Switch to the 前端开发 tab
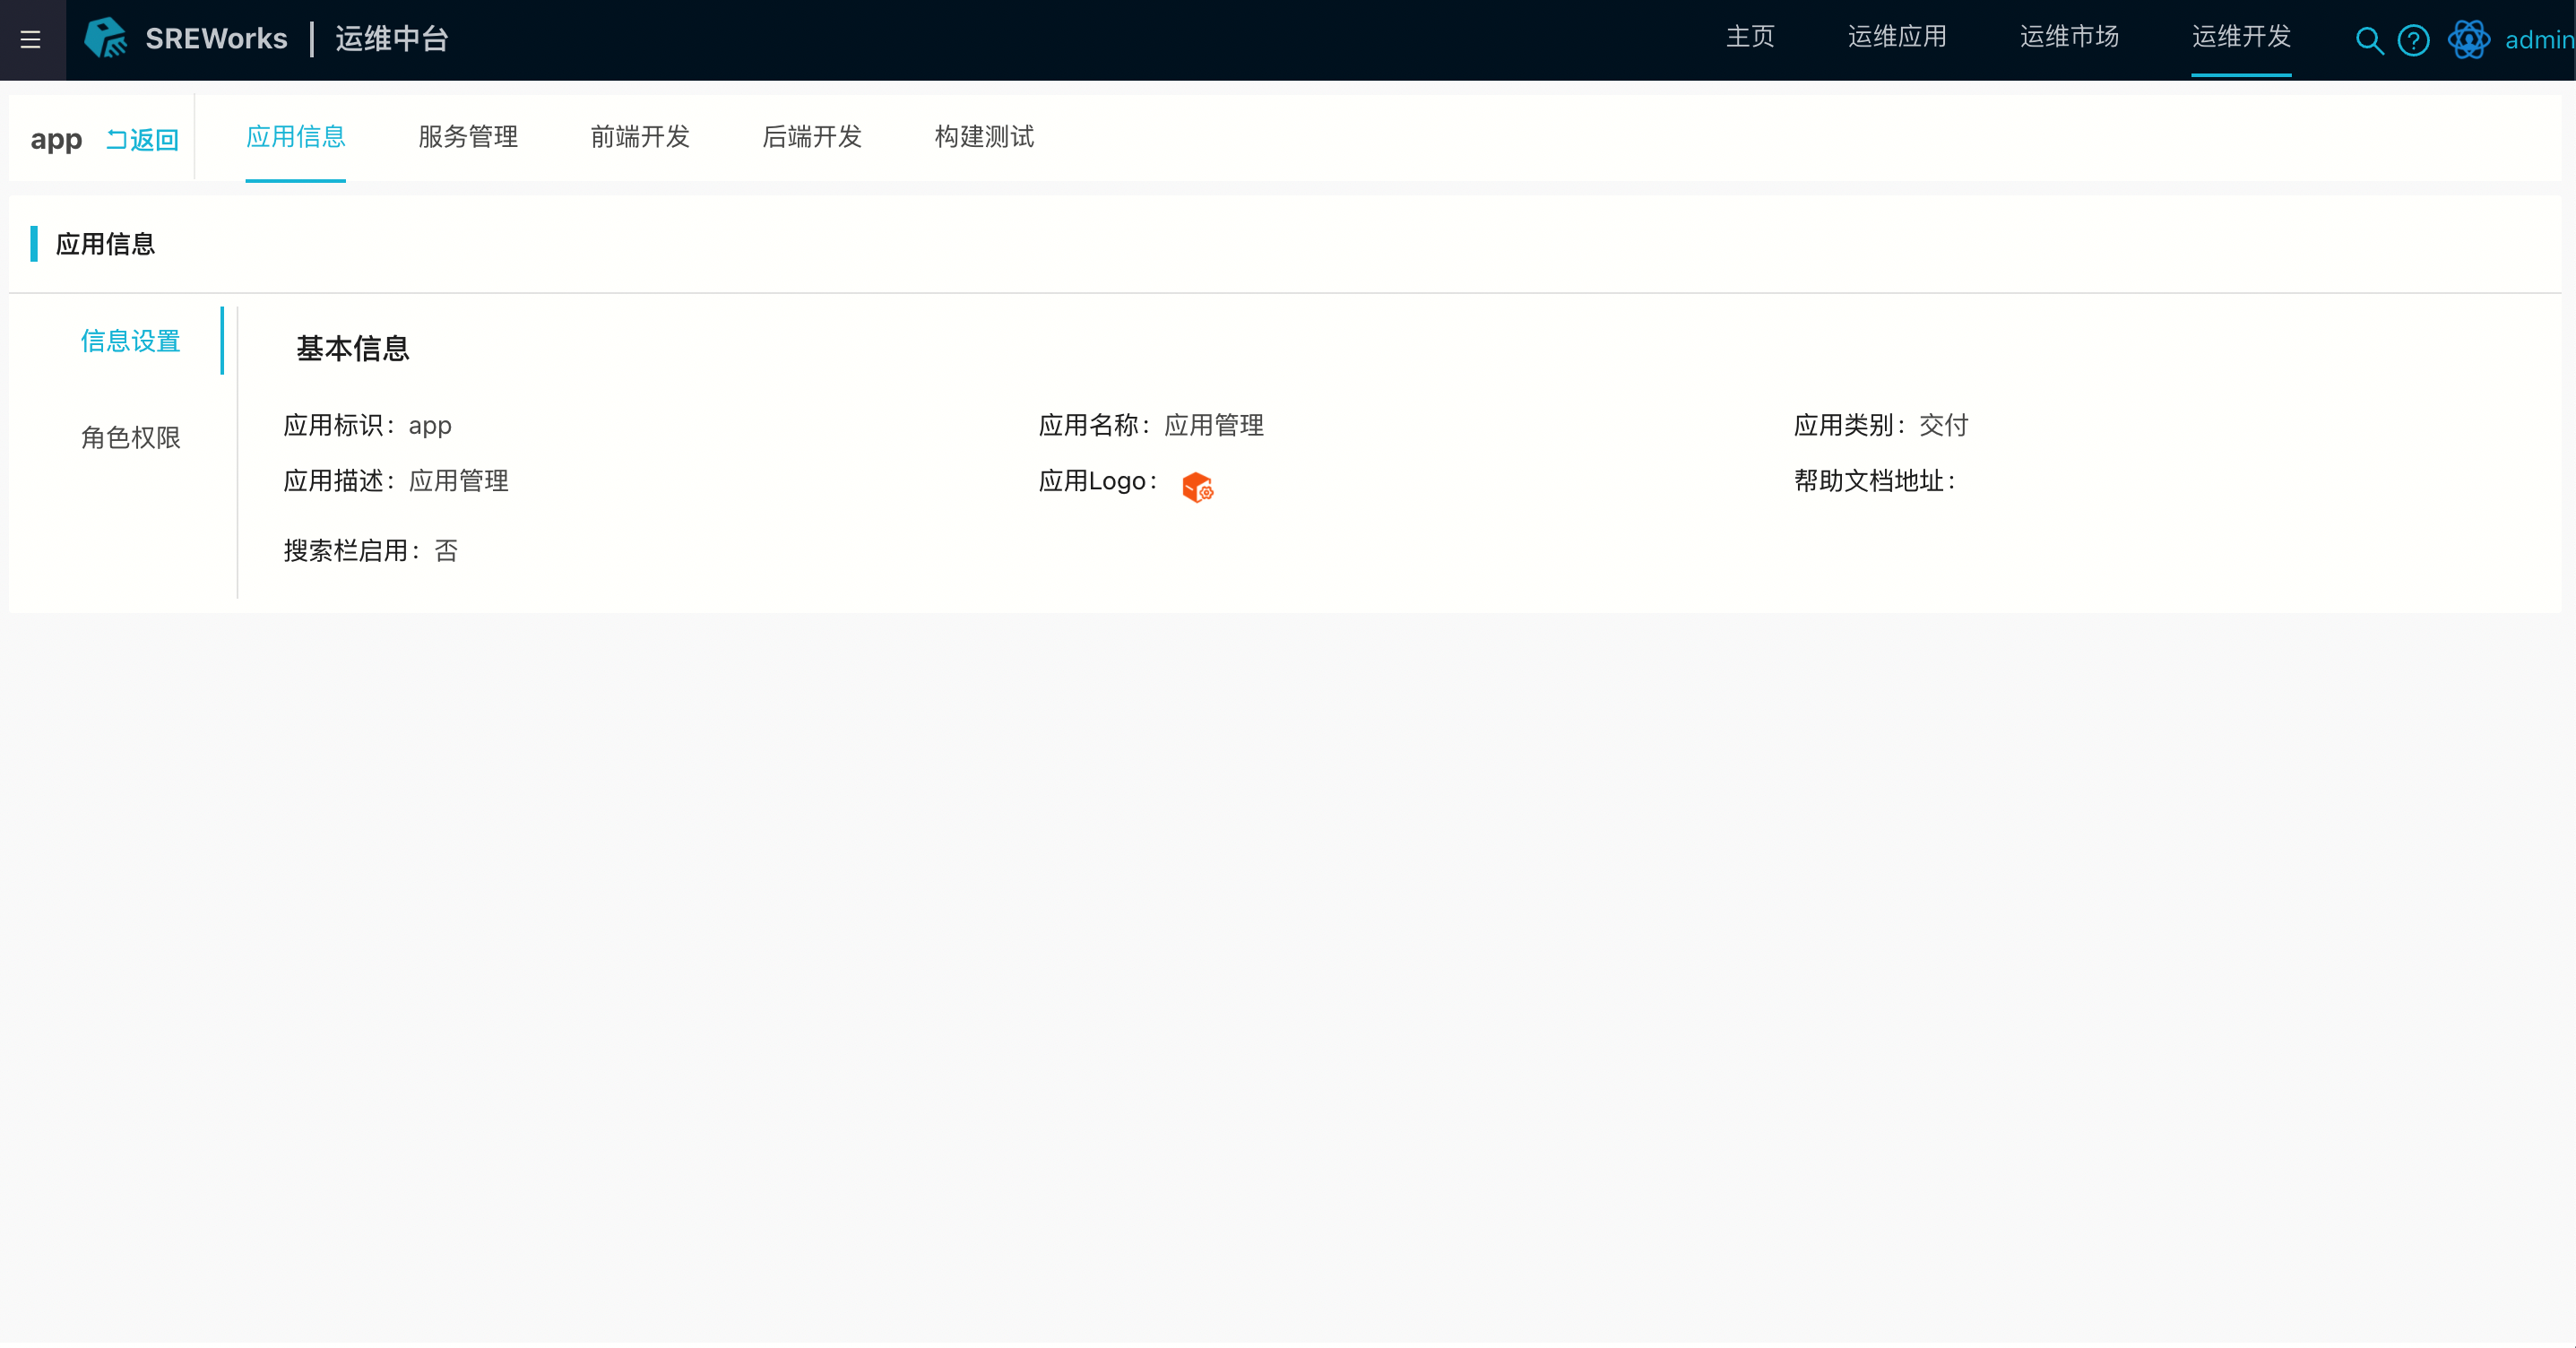Viewport: 2576px width, 1348px height. tap(640, 137)
